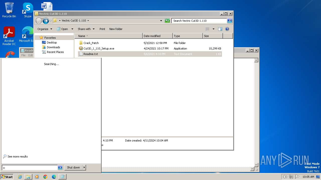Screen dimensions: 321x180
Task: Click Notepad window scroll up arrow
Action: 256,60
